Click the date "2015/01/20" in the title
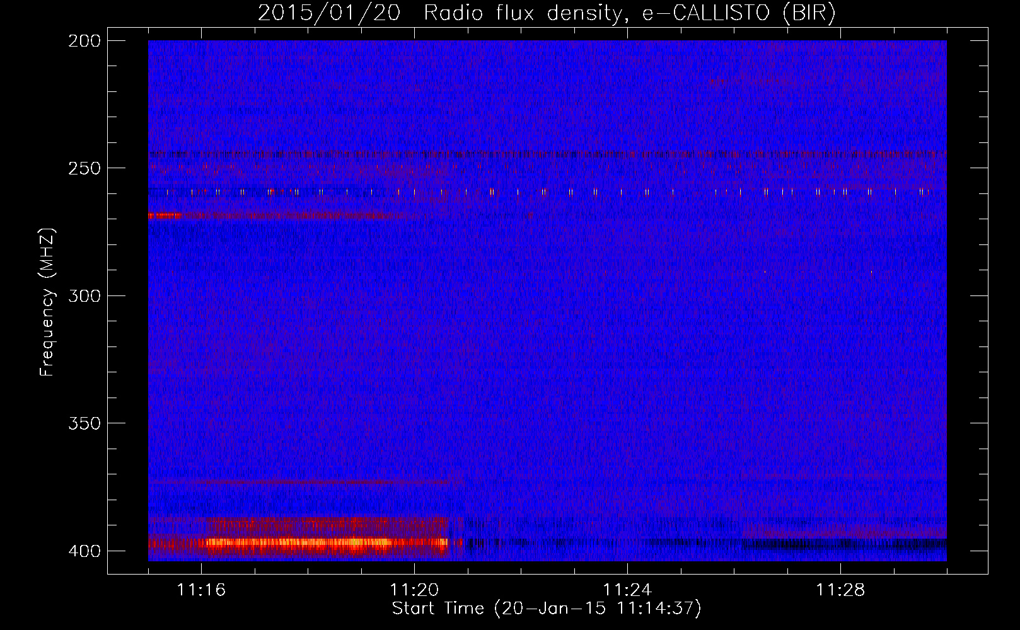The image size is (1020, 630). coord(329,13)
